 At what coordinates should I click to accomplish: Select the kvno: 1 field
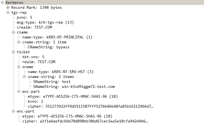point(35,102)
